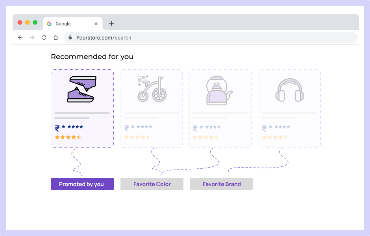Image resolution: width=370 pixels, height=236 pixels.
Task: Open a new tab with plus icon
Action: (x=112, y=24)
